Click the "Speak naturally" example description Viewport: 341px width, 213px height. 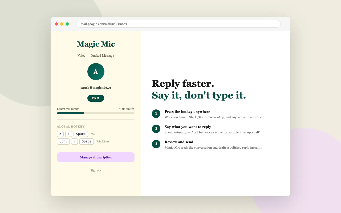[212, 132]
